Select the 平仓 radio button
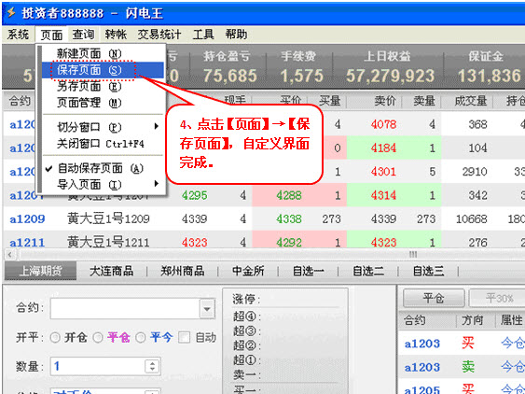This screenshot has width=525, height=394. click(97, 338)
